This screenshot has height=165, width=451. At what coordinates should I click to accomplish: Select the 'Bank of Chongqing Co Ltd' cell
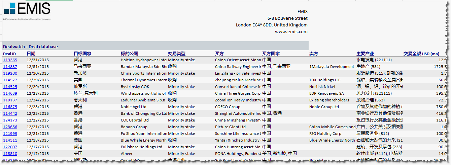tap(144, 113)
